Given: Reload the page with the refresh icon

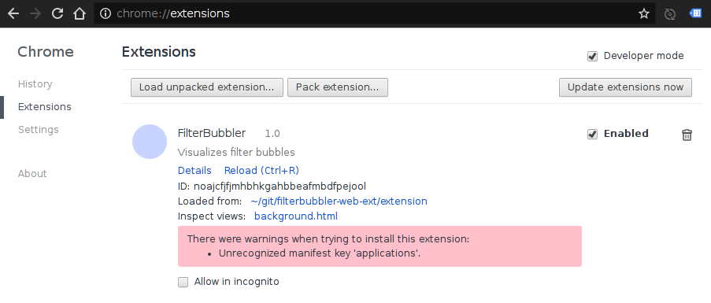Looking at the screenshot, I should [57, 13].
